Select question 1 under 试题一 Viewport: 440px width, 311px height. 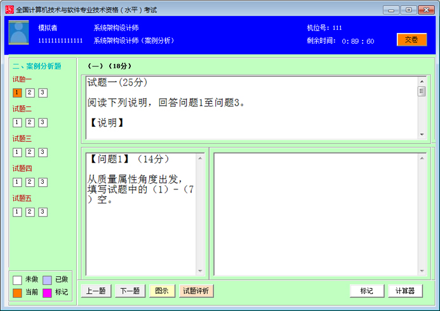[x=17, y=93]
